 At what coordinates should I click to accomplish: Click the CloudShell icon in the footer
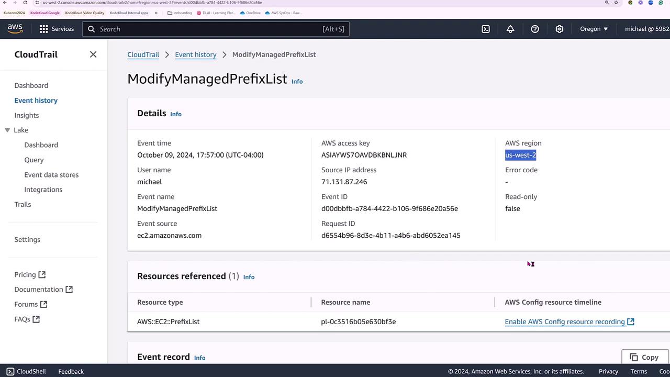click(10, 371)
